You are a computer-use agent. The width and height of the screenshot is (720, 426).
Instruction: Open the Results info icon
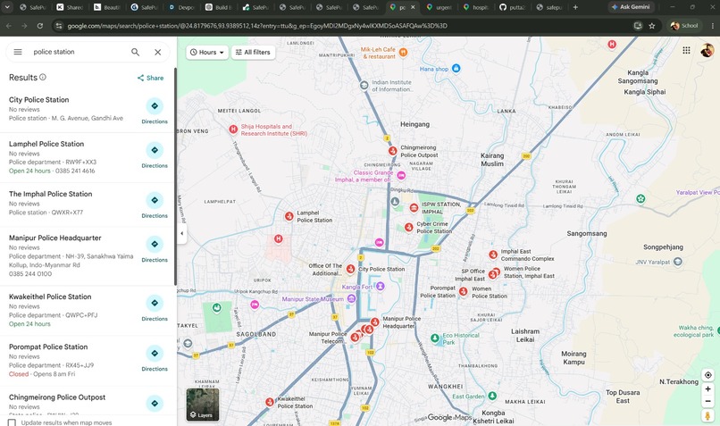(x=43, y=77)
